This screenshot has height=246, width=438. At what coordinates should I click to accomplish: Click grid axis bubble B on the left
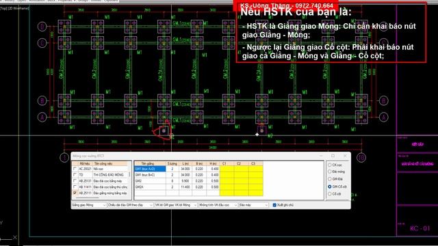pos(42,100)
